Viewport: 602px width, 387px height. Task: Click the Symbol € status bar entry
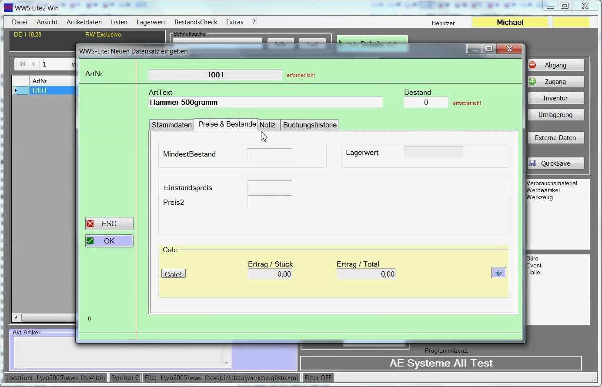[124, 378]
